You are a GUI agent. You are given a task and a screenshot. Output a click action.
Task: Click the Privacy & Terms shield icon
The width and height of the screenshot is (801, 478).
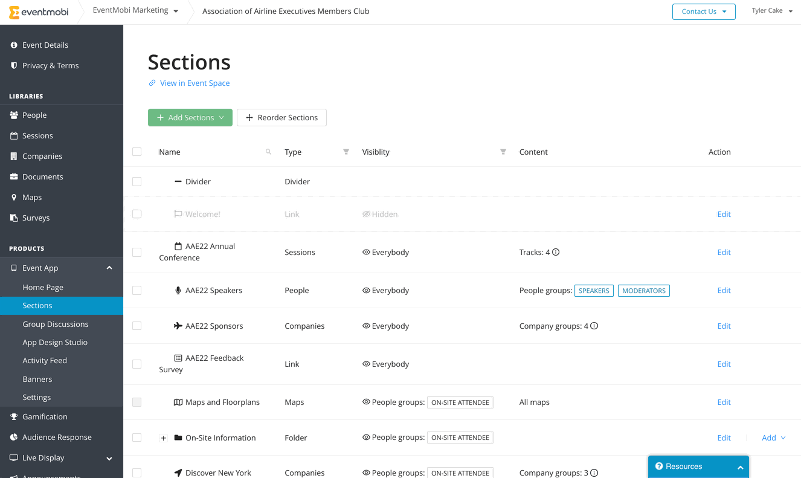tap(14, 65)
